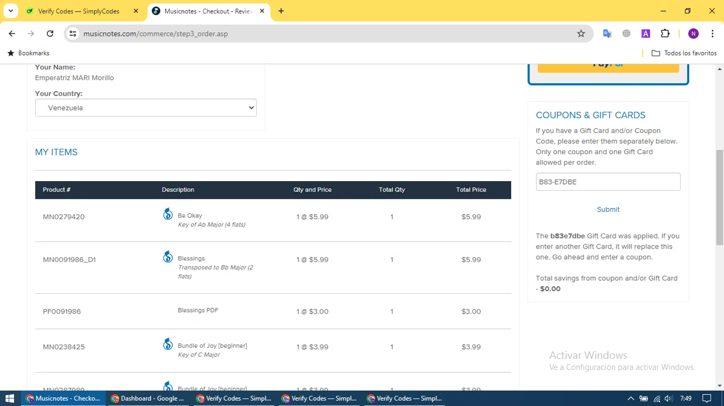Click the coupon code input field
Screen dimensions: 724x406
pyautogui.click(x=608, y=182)
